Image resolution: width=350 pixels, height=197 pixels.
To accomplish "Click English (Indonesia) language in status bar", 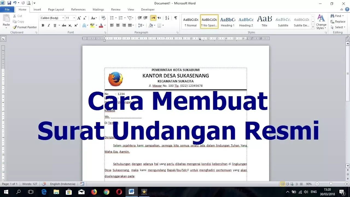I will click(62, 184).
